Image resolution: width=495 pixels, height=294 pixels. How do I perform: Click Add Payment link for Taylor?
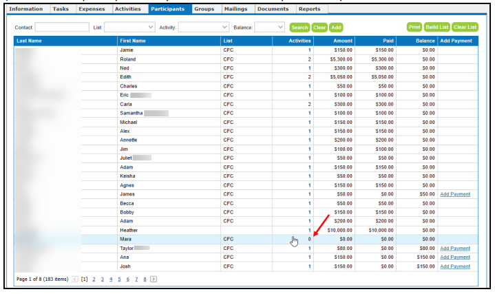pos(455,249)
